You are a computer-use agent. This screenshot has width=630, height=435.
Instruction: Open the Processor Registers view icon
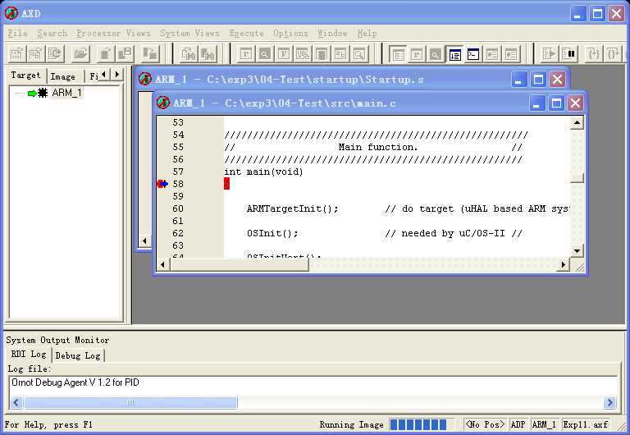coord(246,53)
